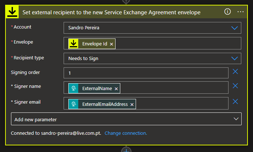The width and height of the screenshot is (253, 152).
Task: Delete the Signer name parameter
Action: (x=235, y=86)
